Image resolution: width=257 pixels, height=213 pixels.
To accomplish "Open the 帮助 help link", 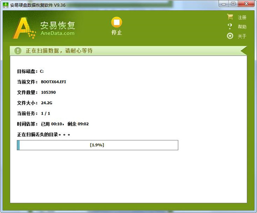I will pyautogui.click(x=242, y=27).
